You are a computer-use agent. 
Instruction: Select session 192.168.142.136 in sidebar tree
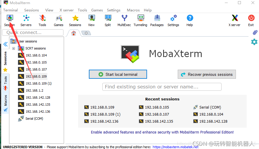pyautogui.click(x=34, y=112)
